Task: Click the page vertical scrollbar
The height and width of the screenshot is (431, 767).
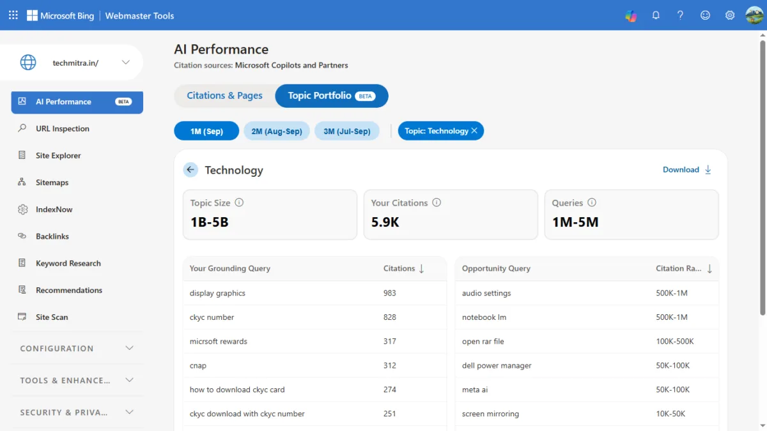Action: [x=762, y=178]
